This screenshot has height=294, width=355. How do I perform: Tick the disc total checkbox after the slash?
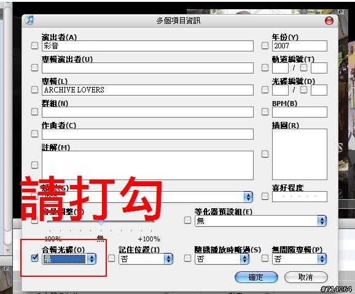(303, 89)
